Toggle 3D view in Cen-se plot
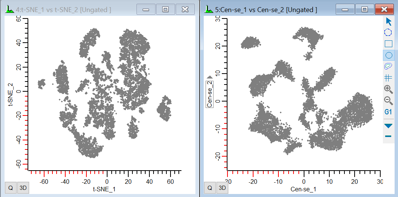Viewport: 398px width, 197px height. (222, 188)
